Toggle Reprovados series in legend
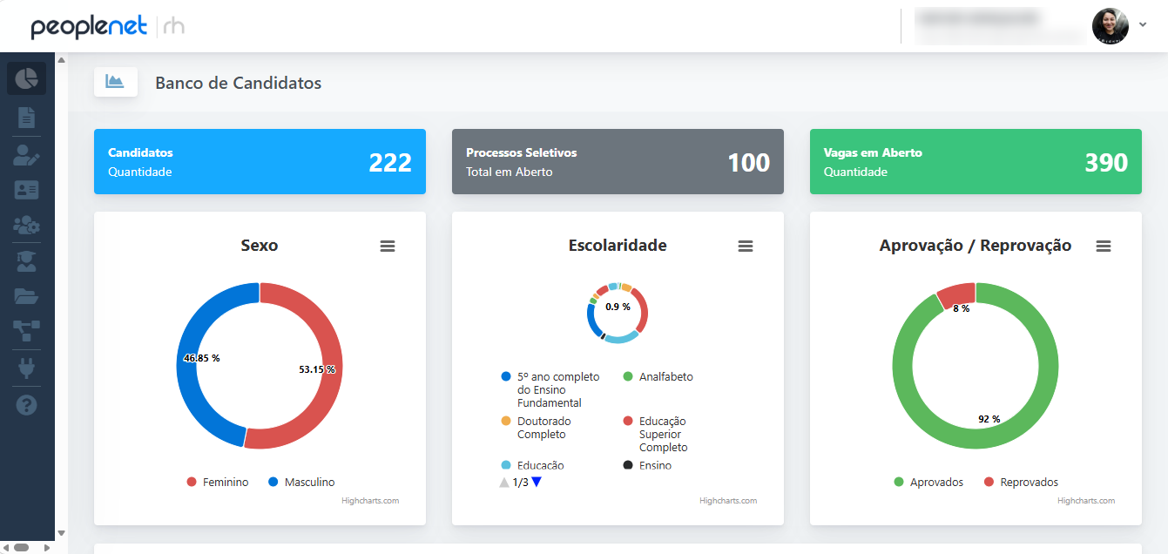Viewport: 1168px width, 554px height. pyautogui.click(x=1021, y=482)
